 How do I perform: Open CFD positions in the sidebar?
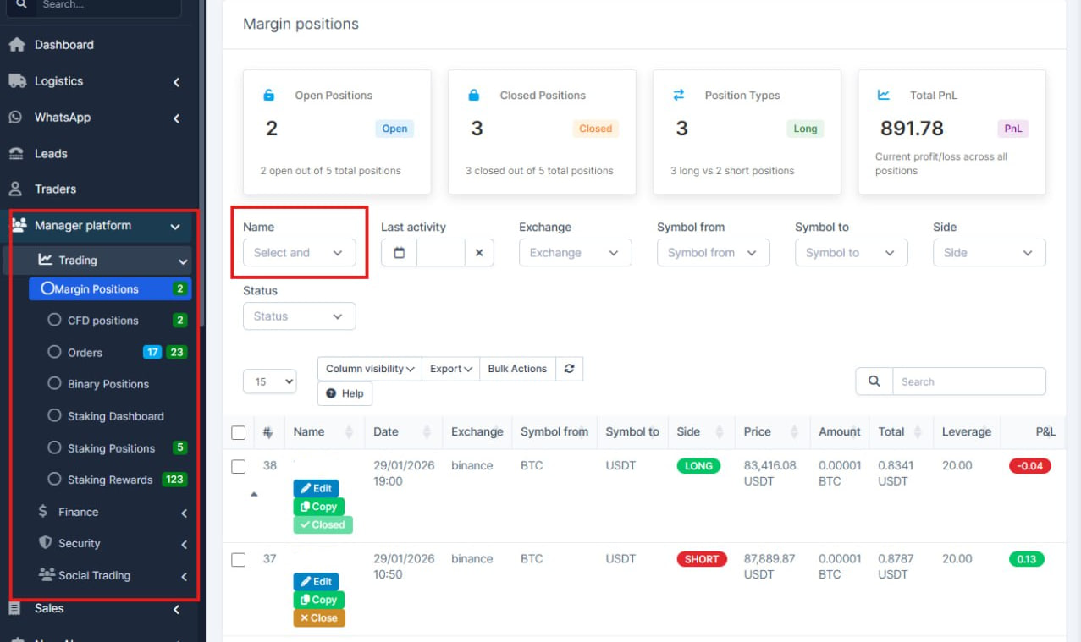[102, 321]
